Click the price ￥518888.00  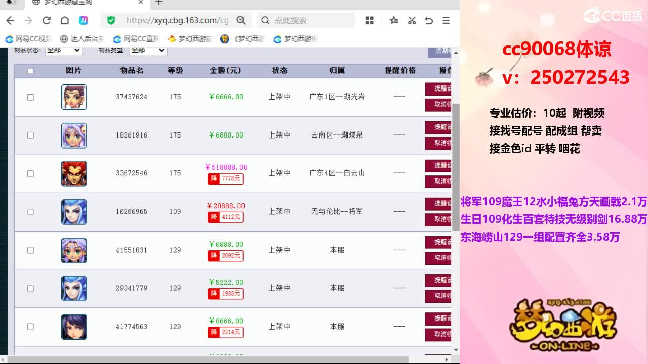[x=226, y=167]
